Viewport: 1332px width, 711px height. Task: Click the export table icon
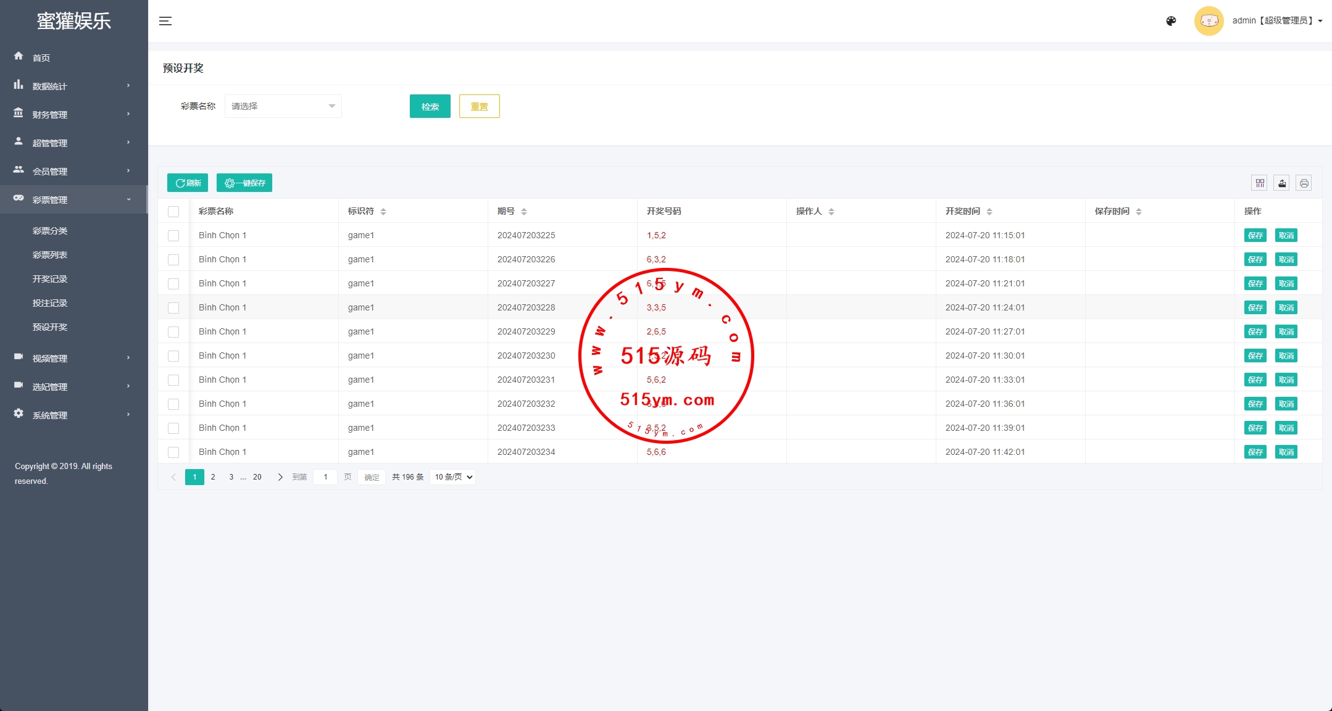point(1282,183)
